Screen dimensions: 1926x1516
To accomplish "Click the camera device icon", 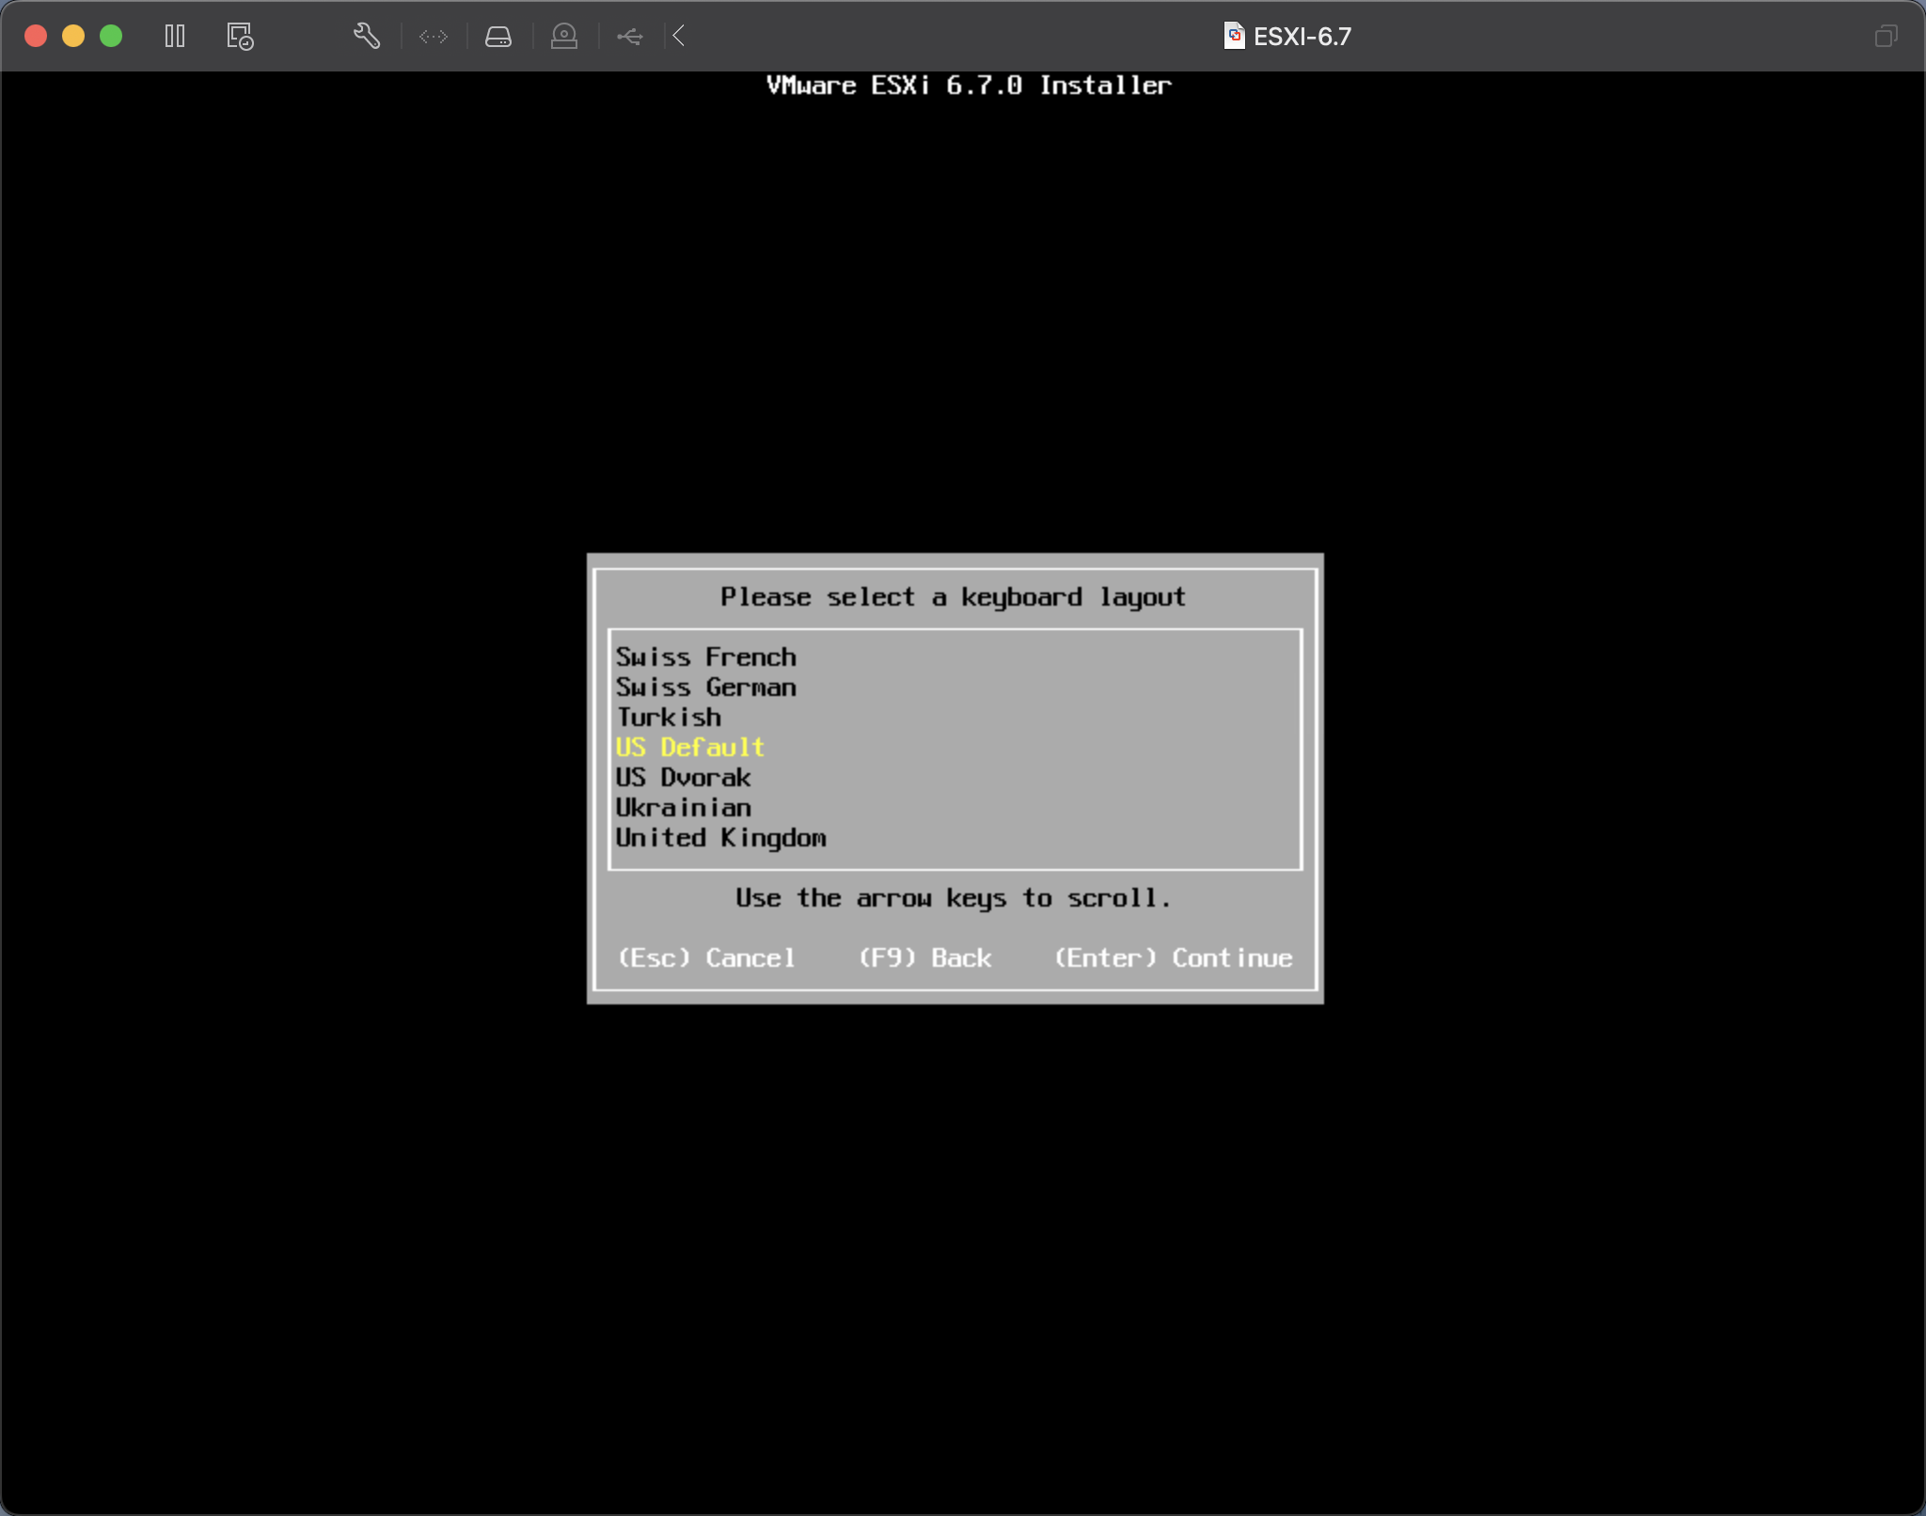I will pos(563,37).
